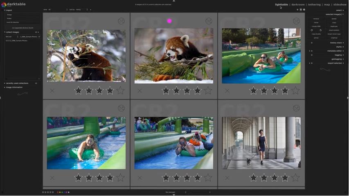
Task: Click the red color label in bottom bar
Action: click(58, 192)
